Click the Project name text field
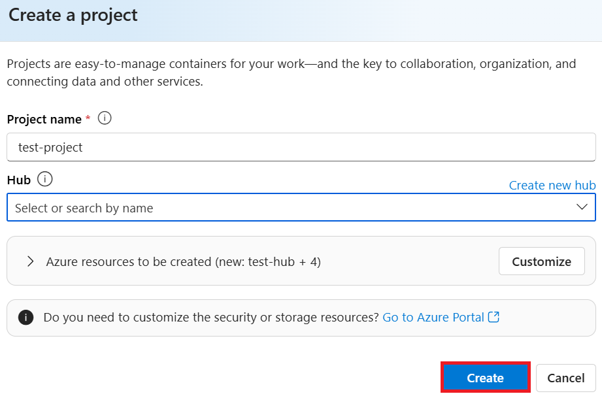 (x=301, y=147)
